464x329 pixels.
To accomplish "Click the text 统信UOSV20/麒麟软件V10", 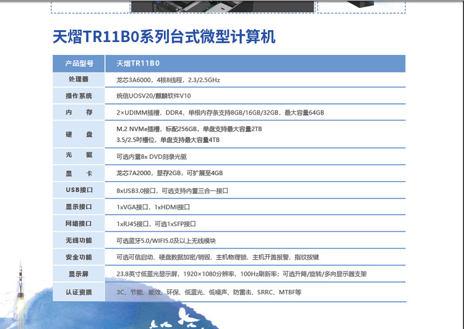I will click(153, 96).
